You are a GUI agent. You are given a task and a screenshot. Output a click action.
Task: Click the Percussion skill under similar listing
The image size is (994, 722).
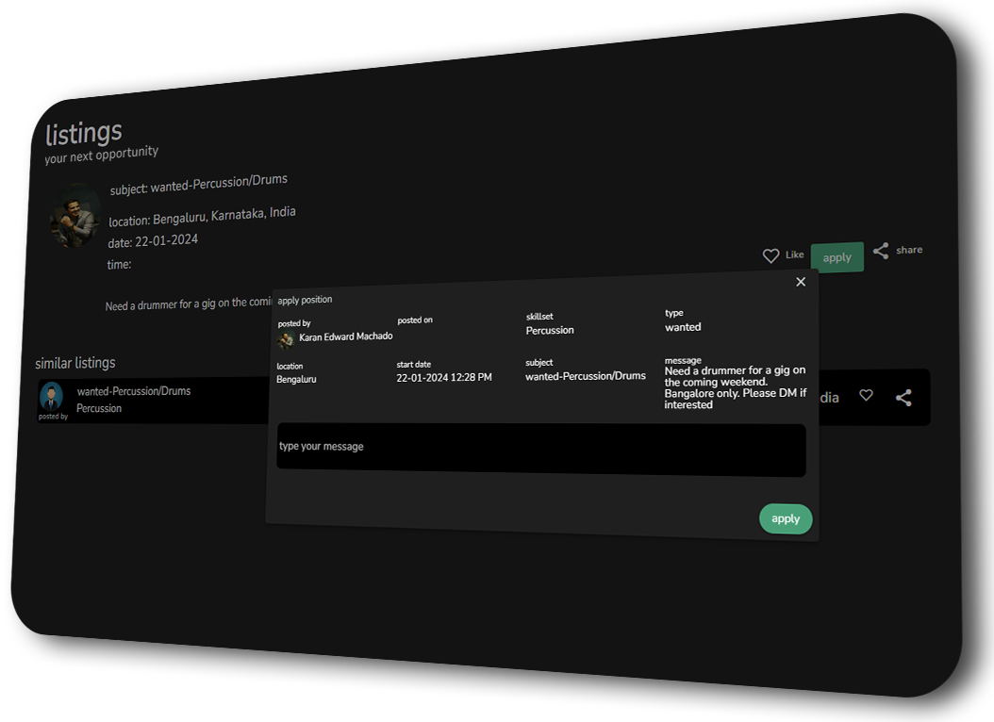click(x=99, y=408)
